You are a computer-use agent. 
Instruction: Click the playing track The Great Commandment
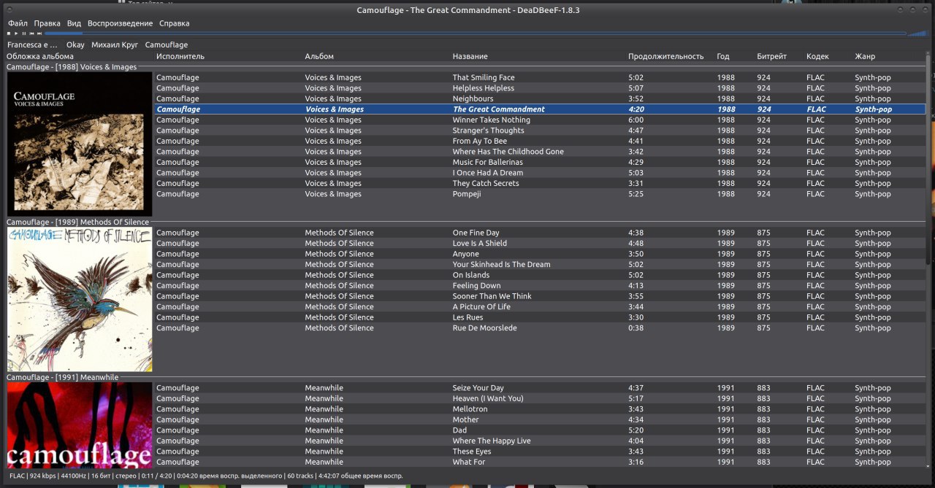coord(540,109)
